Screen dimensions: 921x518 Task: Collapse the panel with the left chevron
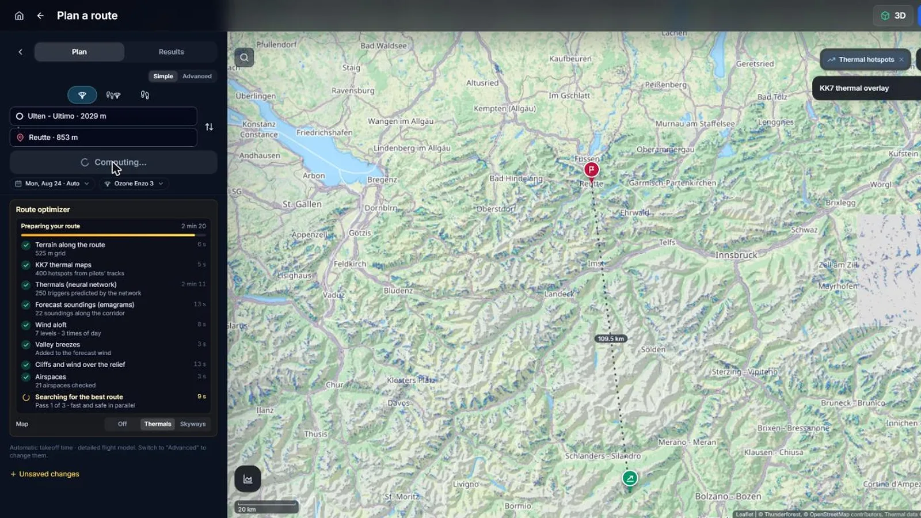click(21, 52)
